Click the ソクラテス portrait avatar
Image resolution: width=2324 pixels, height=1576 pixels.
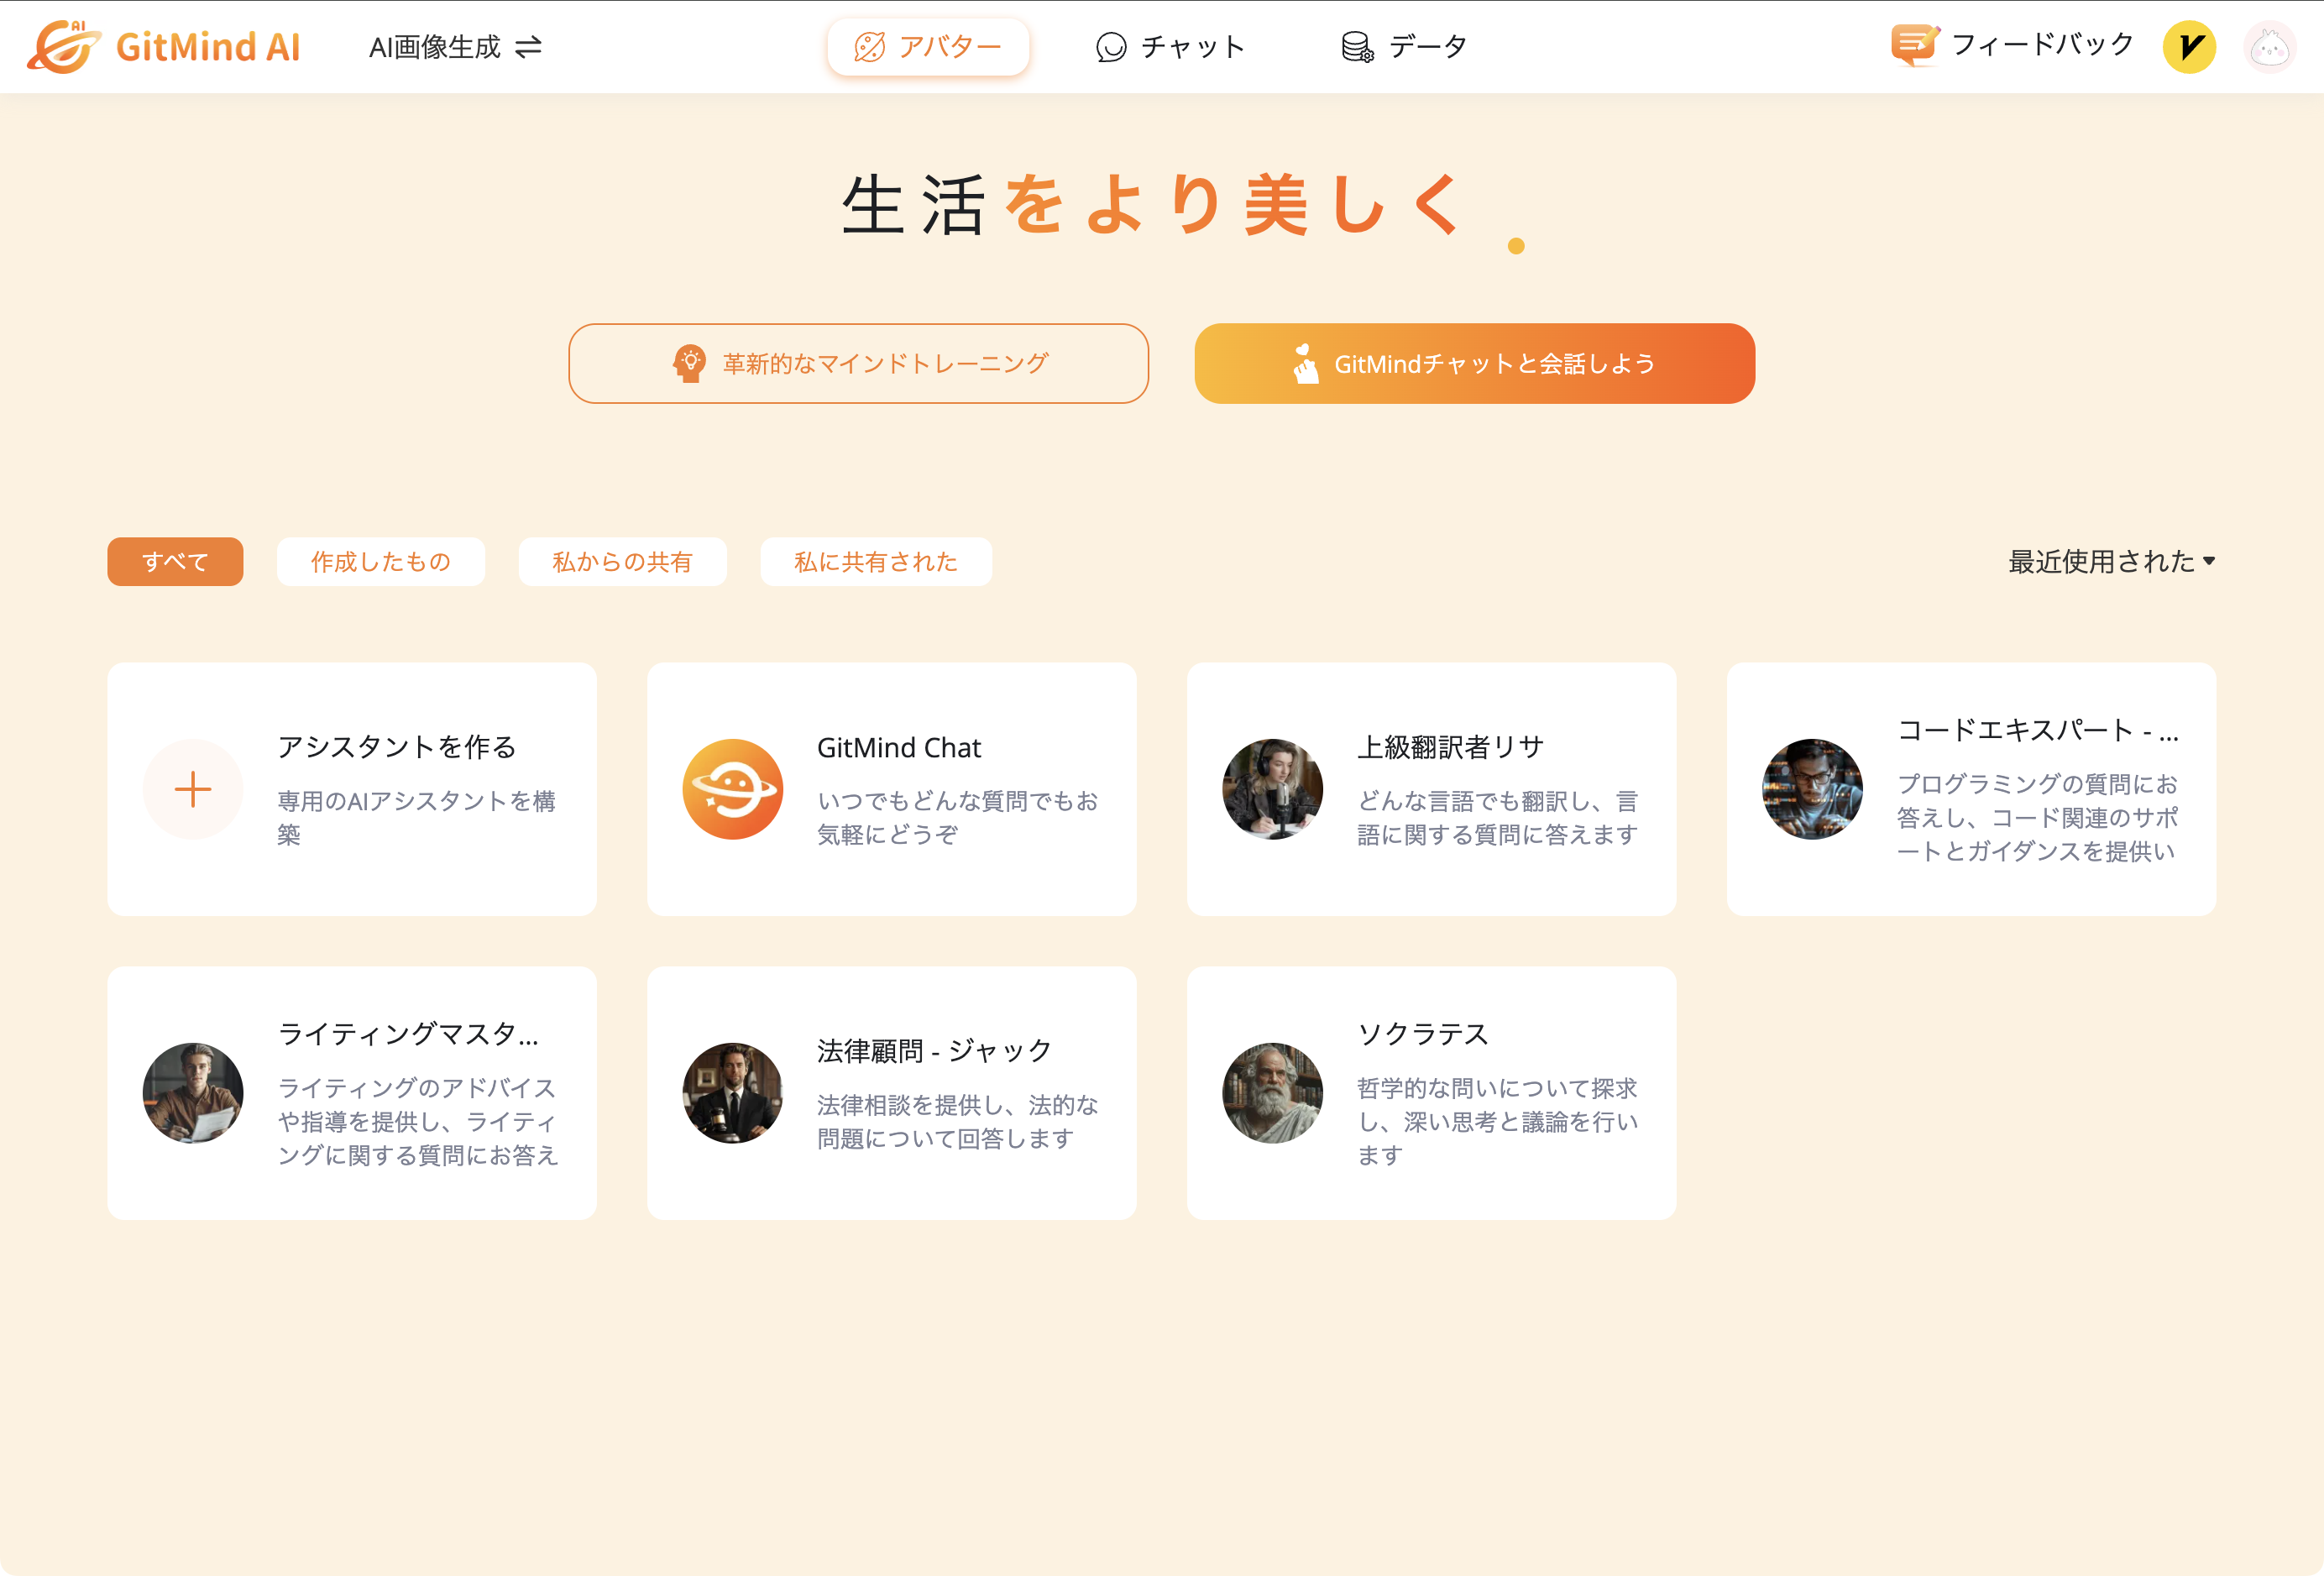[1272, 1093]
